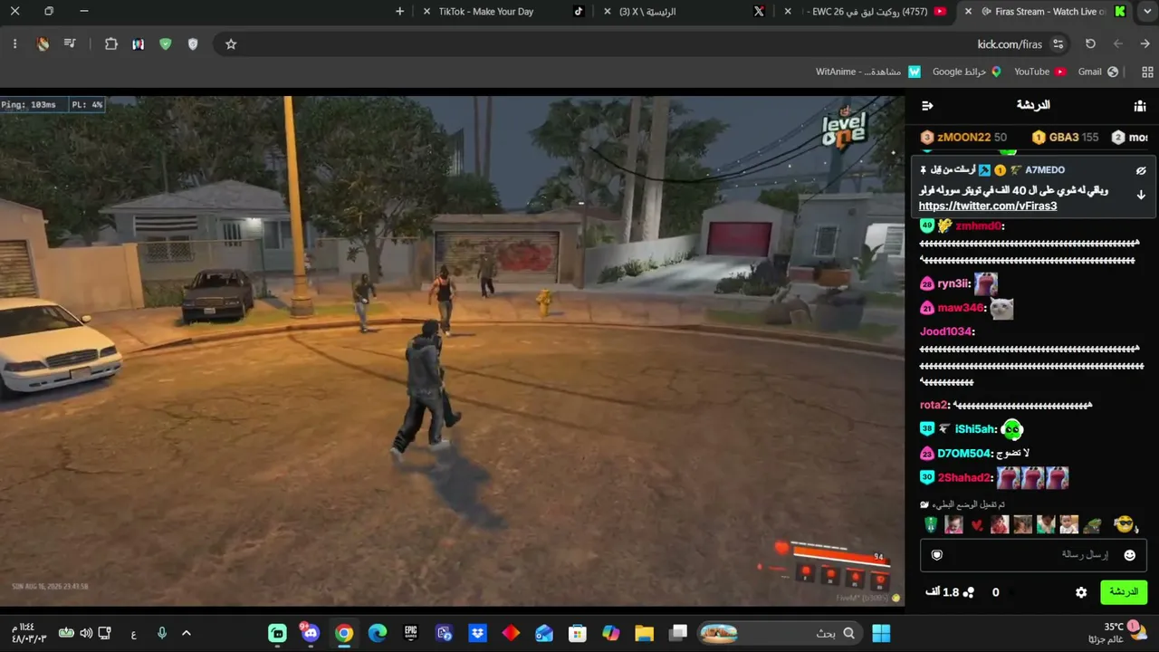
Task: Open Dropbox from the taskbar
Action: tap(477, 633)
